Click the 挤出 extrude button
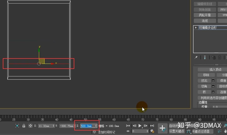The image size is (227, 135). [x=204, y=81]
